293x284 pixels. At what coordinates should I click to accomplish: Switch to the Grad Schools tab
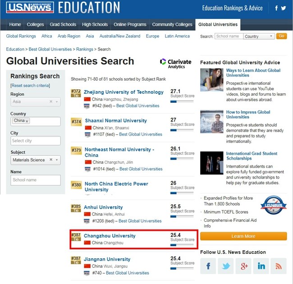click(x=63, y=24)
